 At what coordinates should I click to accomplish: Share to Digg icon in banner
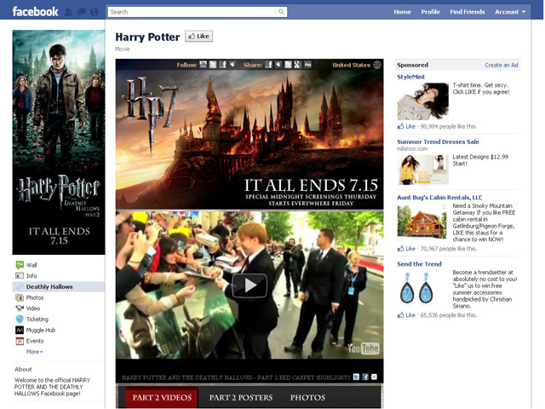(307, 65)
